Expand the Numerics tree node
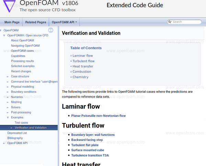 coord(8,97)
